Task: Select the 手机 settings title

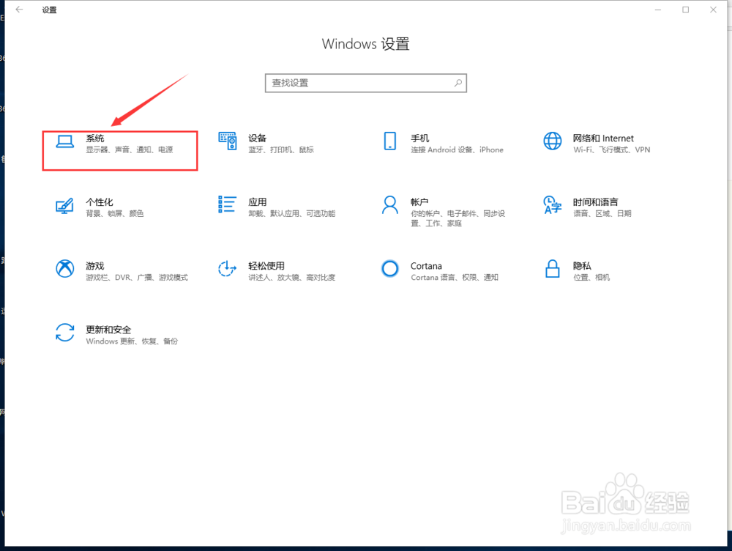Action: [x=419, y=138]
